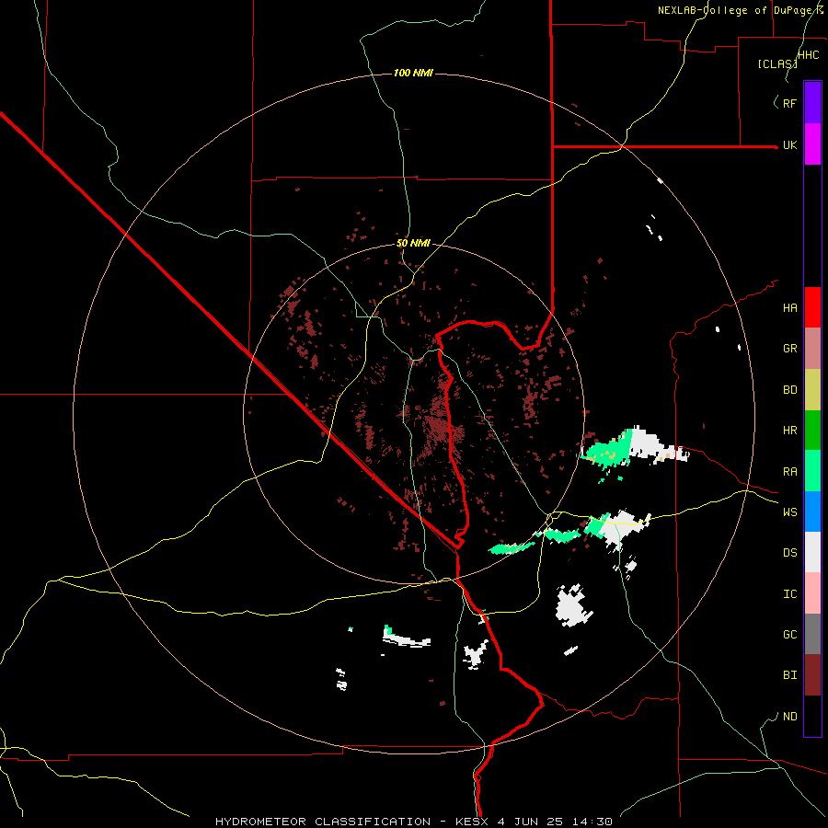Click the ND black legend color
This screenshot has height=828, width=828.
812,716
